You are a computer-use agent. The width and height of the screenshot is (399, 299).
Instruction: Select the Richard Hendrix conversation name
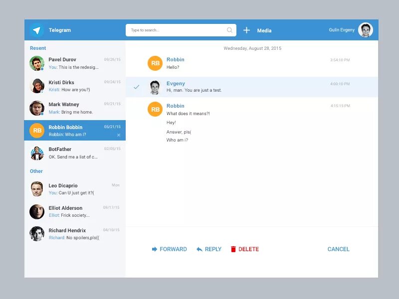pos(67,230)
